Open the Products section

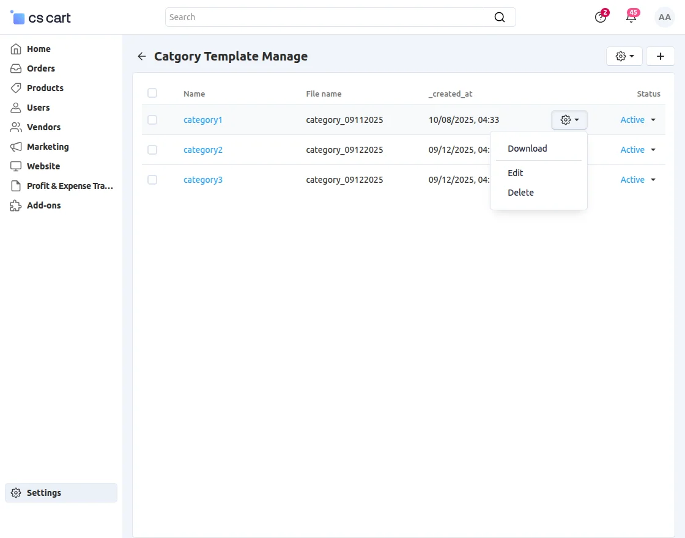coord(15,87)
